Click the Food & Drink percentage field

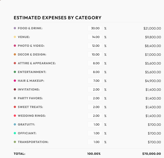point(95,28)
